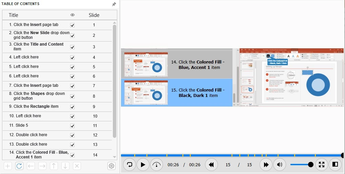Viewport: 345px width, 174px height.
Task: Toggle the sidebar layout button
Action: point(335,165)
